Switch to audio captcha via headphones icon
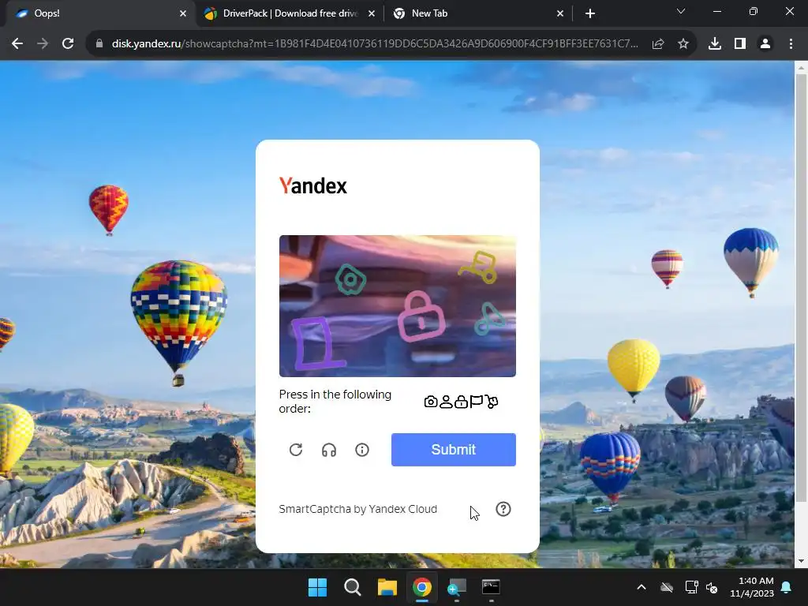This screenshot has height=606, width=808. (329, 450)
